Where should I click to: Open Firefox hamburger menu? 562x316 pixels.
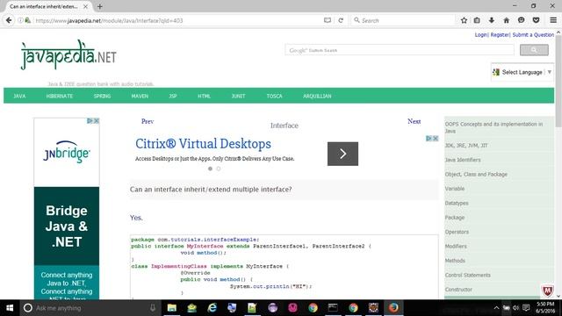pyautogui.click(x=553, y=20)
